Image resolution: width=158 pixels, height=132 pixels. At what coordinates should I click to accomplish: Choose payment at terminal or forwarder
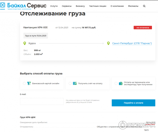coord(116,83)
